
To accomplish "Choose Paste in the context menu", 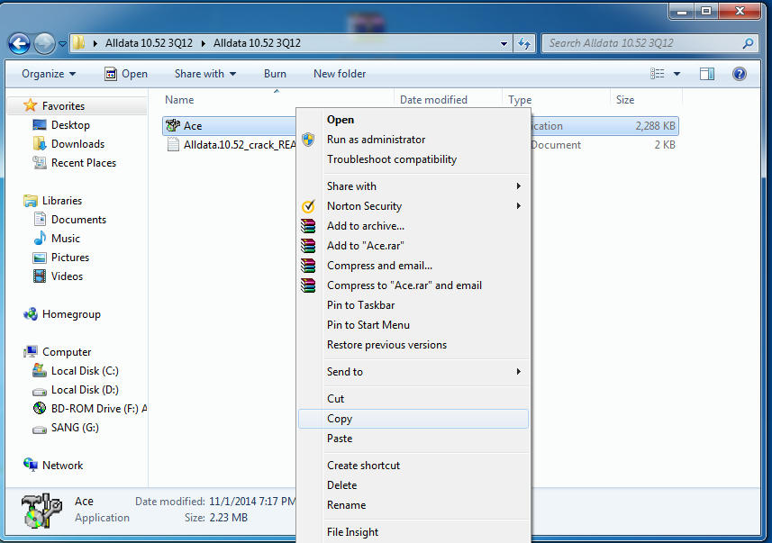I will click(x=413, y=439).
